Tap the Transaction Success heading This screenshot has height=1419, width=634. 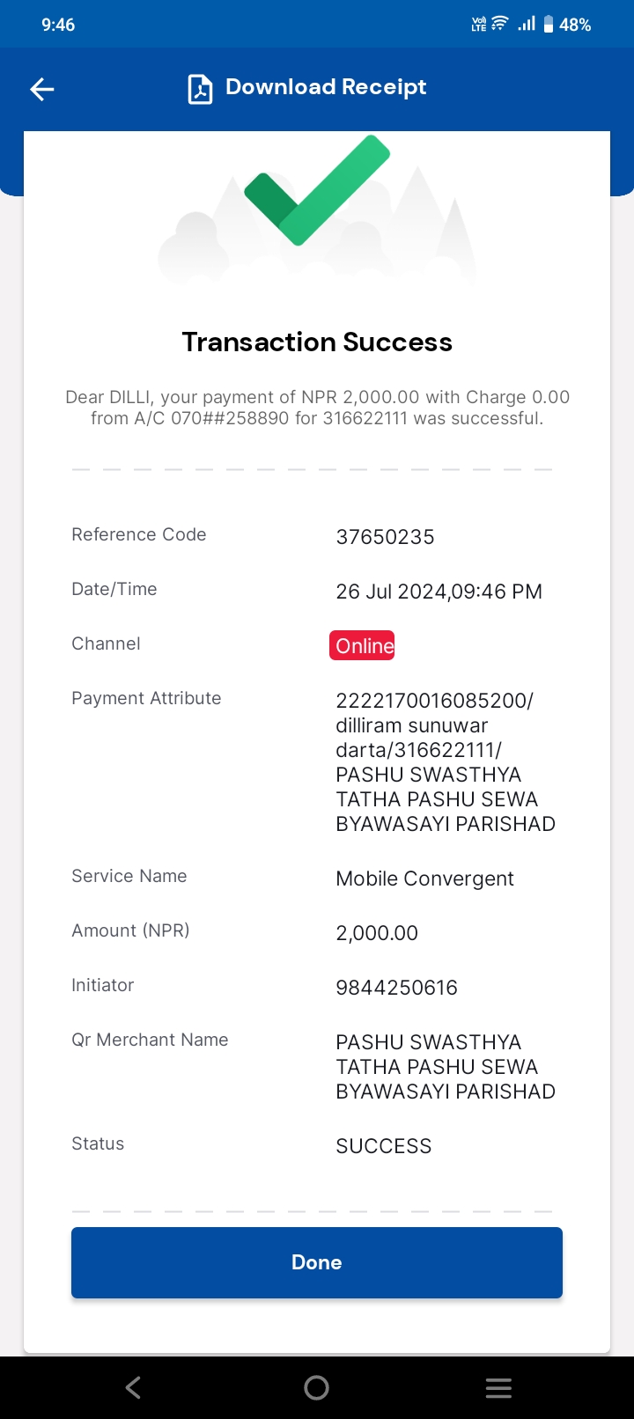click(317, 342)
